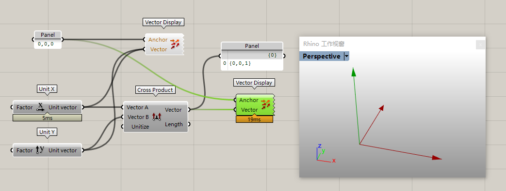Image resolution: width=506 pixels, height=191 pixels.
Task: Select the panel containing 0,0,0
Action: point(48,40)
